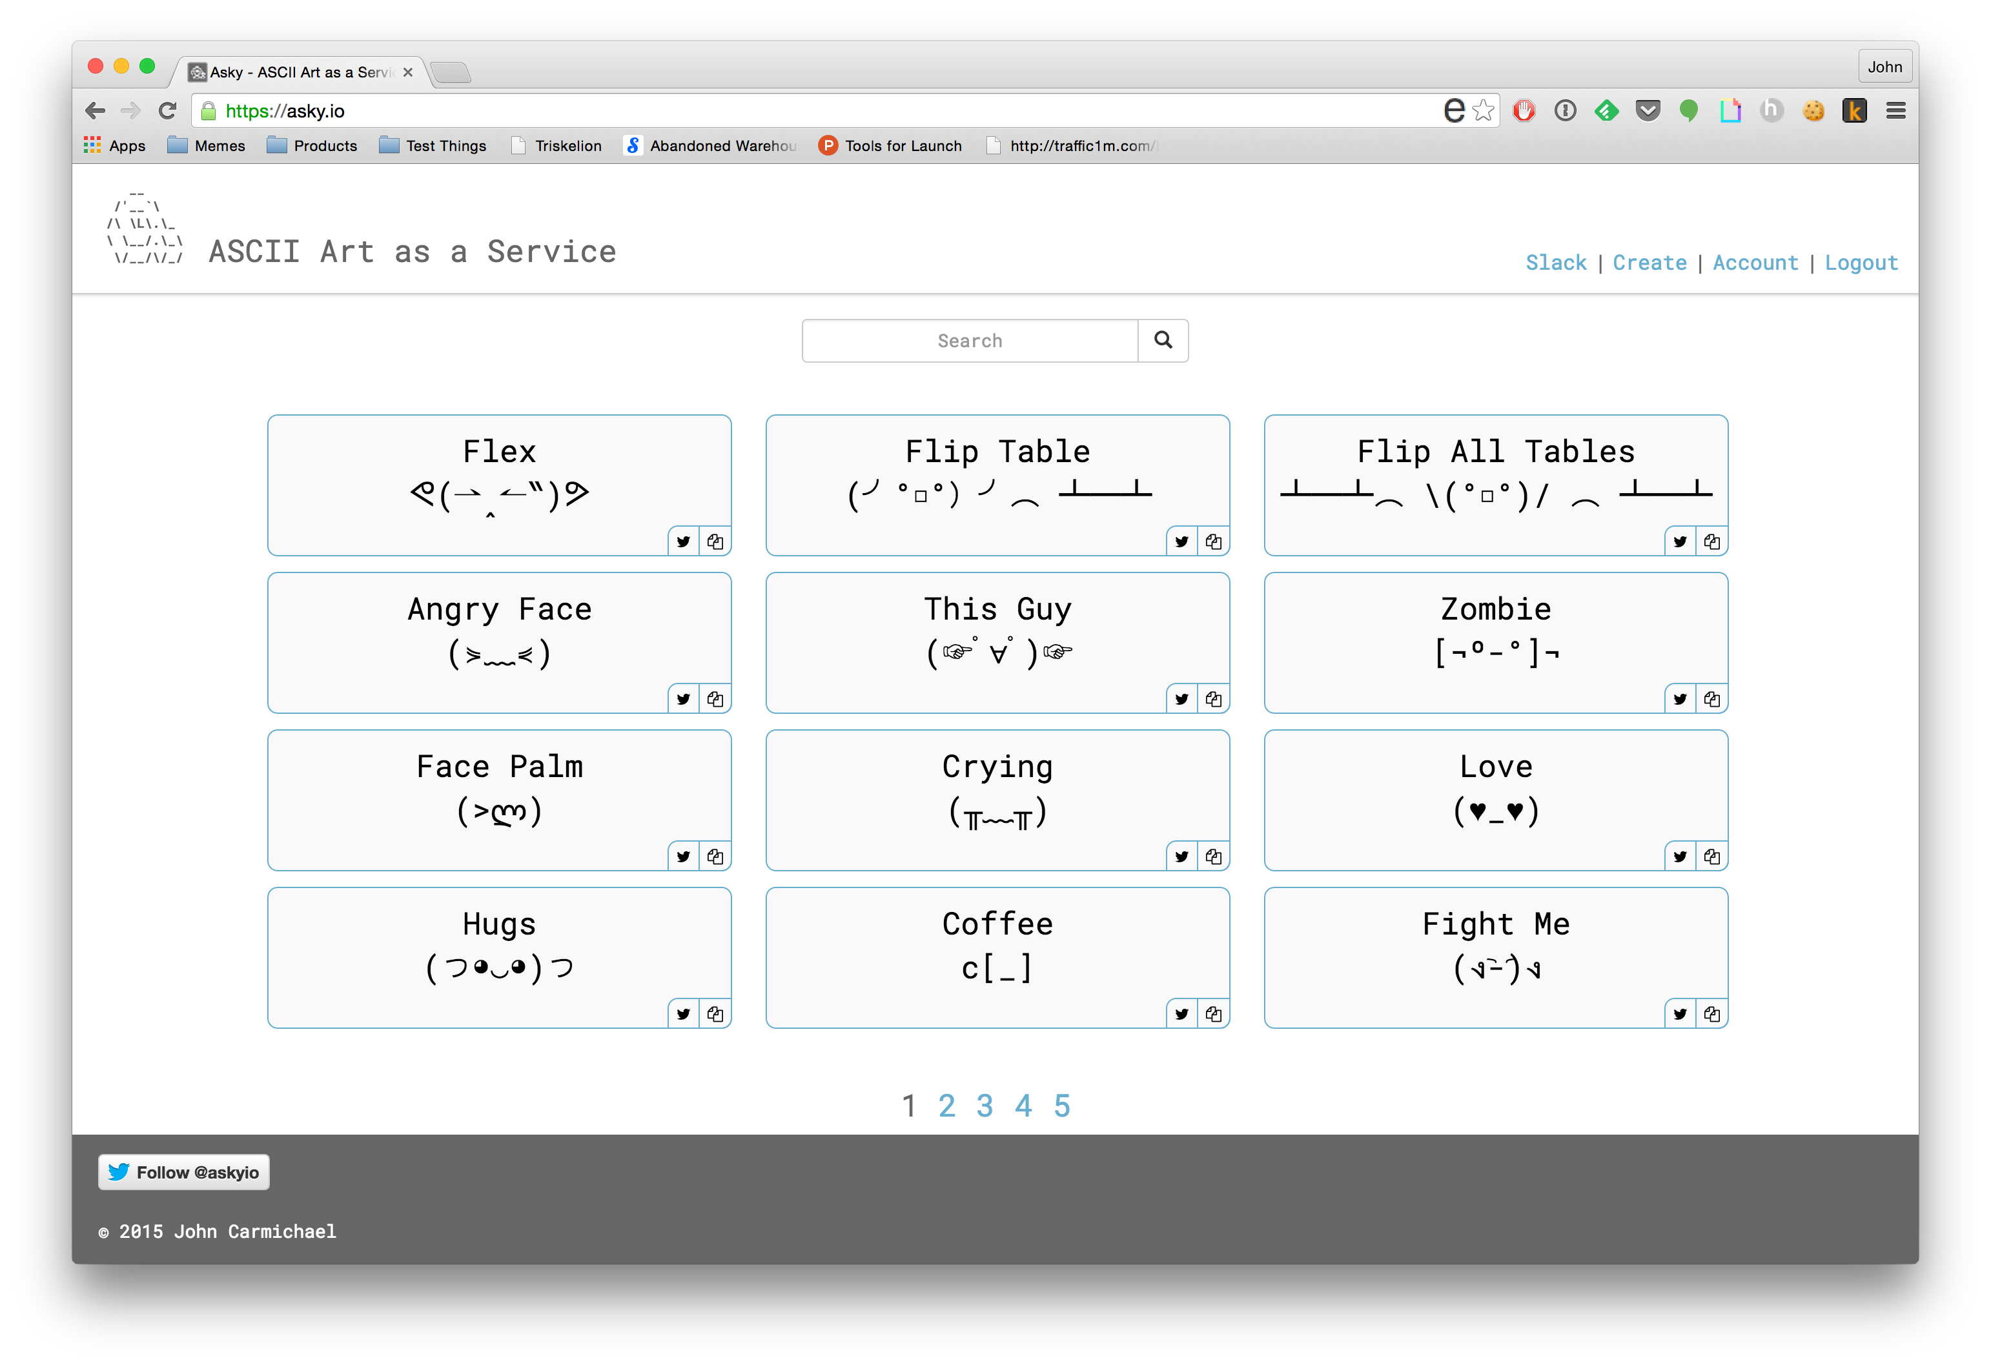1991x1367 pixels.
Task: Copy the Hugs ASCII art
Action: click(715, 1014)
